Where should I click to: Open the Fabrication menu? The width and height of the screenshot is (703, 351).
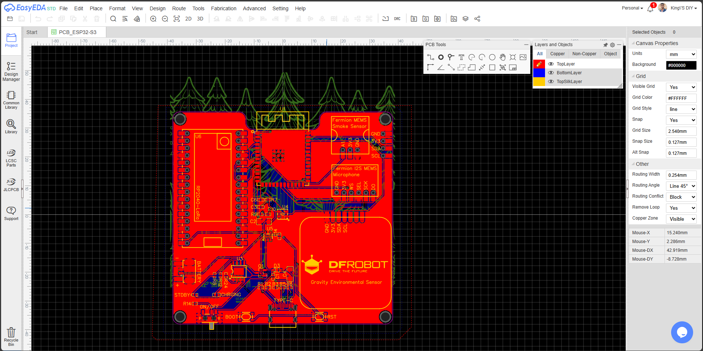click(x=224, y=8)
